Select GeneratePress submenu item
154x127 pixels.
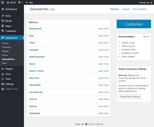(8, 59)
